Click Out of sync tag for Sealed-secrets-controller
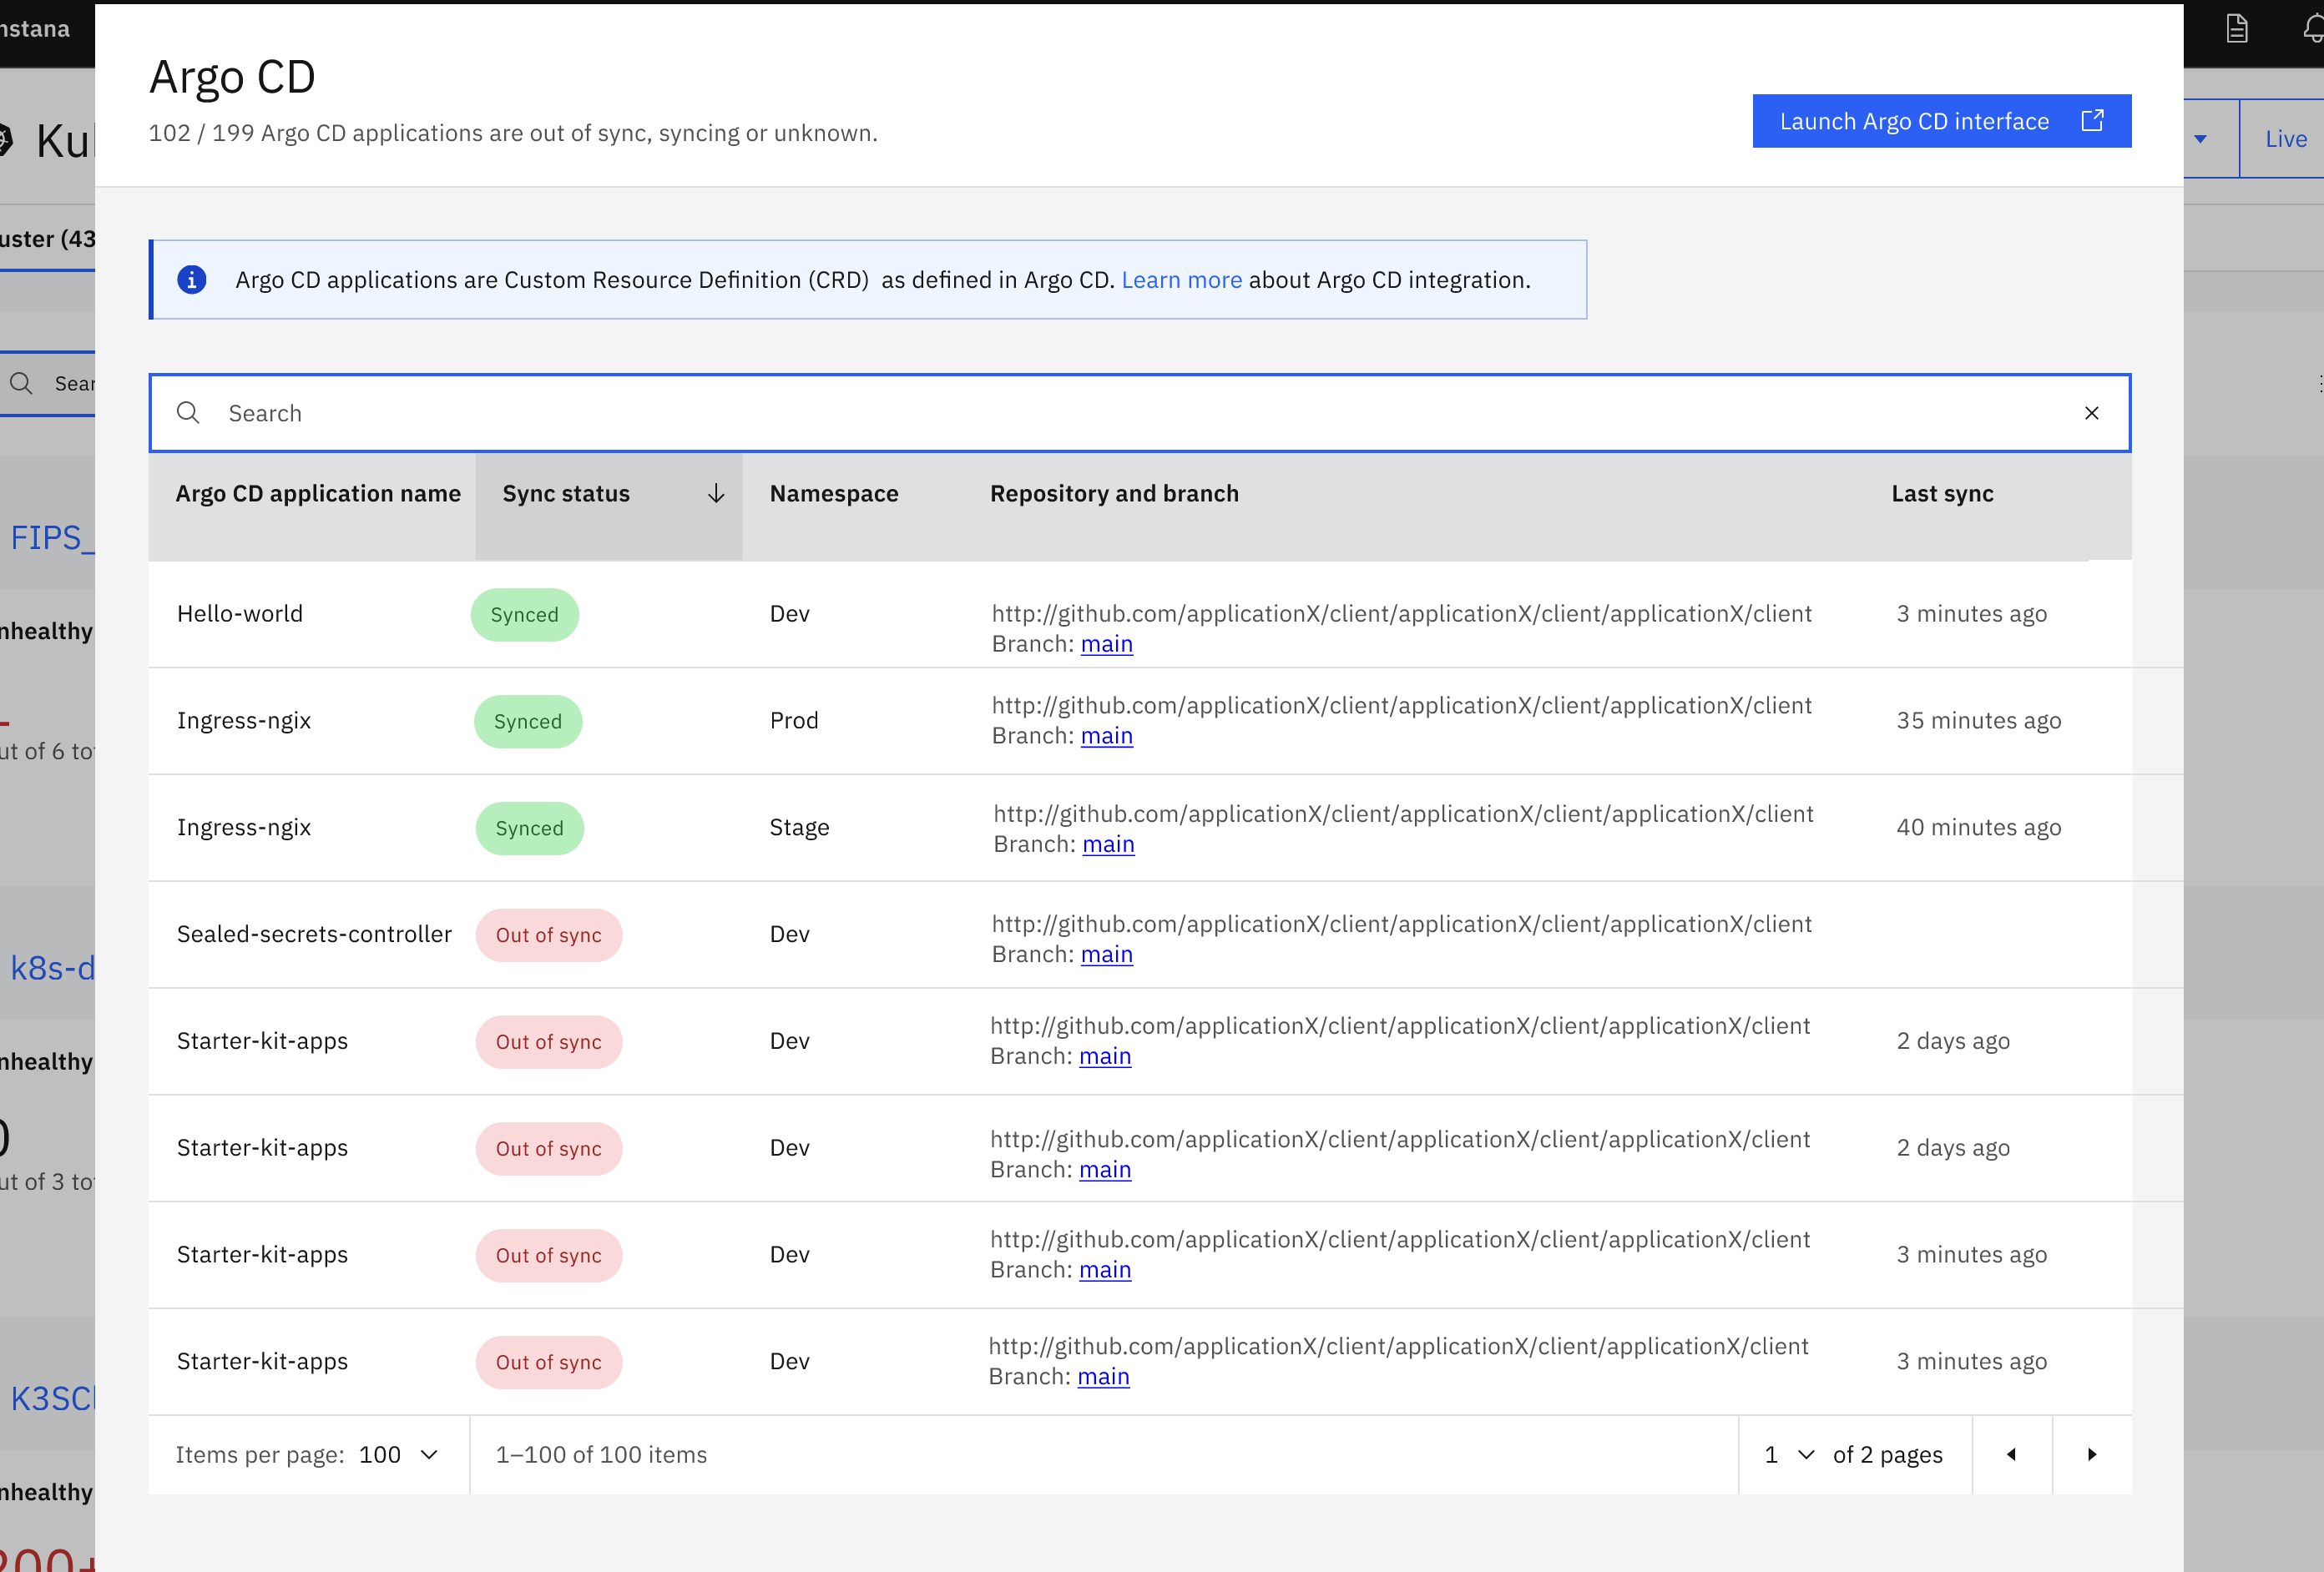This screenshot has height=1572, width=2324. [x=548, y=935]
